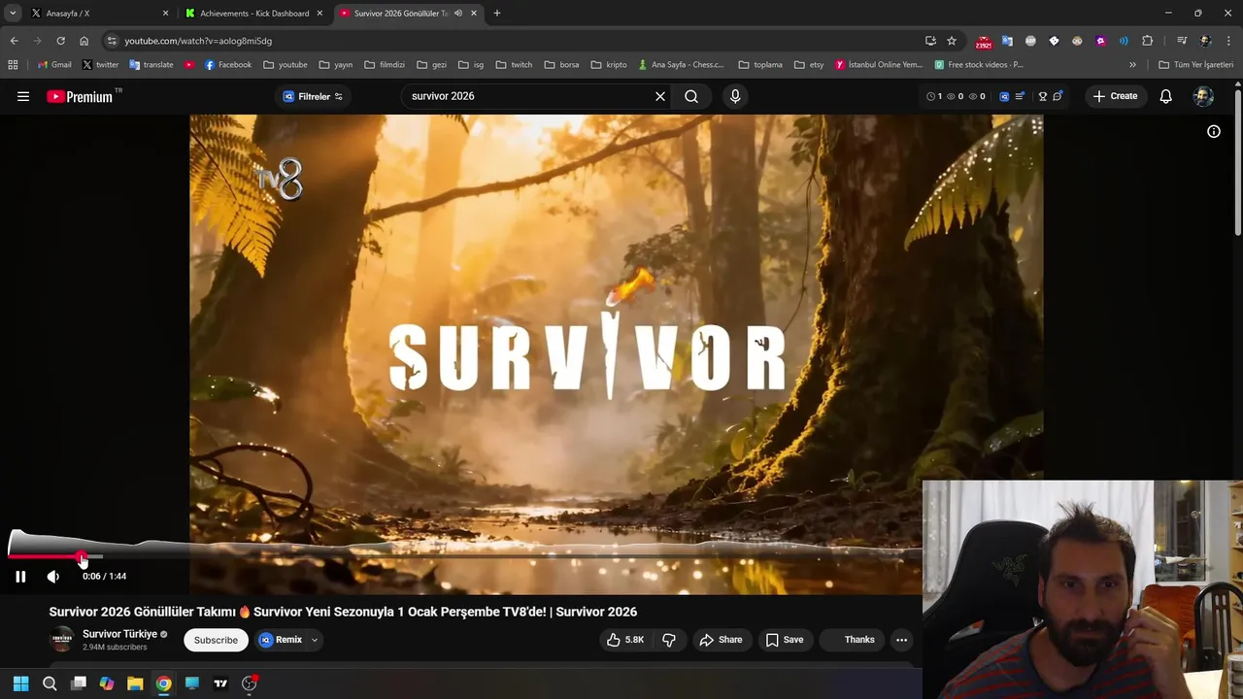This screenshot has width=1243, height=699.
Task: Open TradingView from taskbar
Action: tap(220, 683)
